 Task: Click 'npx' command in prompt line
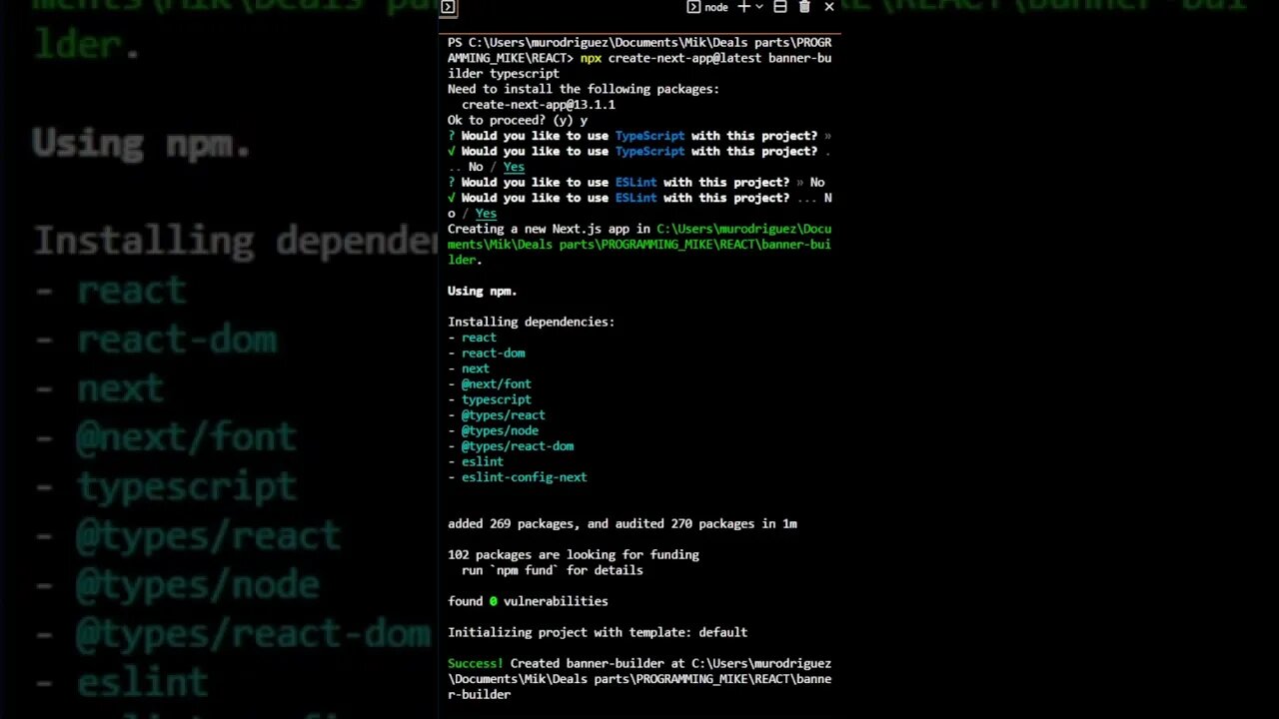(x=591, y=59)
